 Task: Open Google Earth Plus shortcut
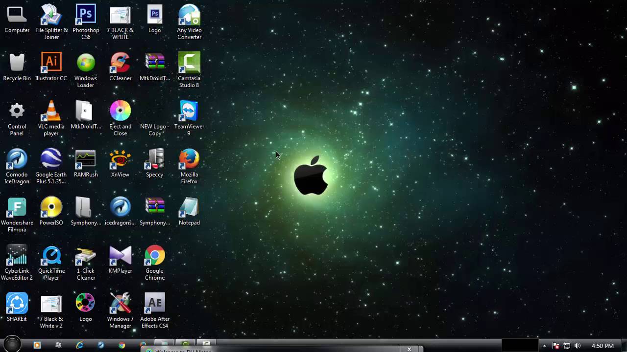[x=51, y=167]
